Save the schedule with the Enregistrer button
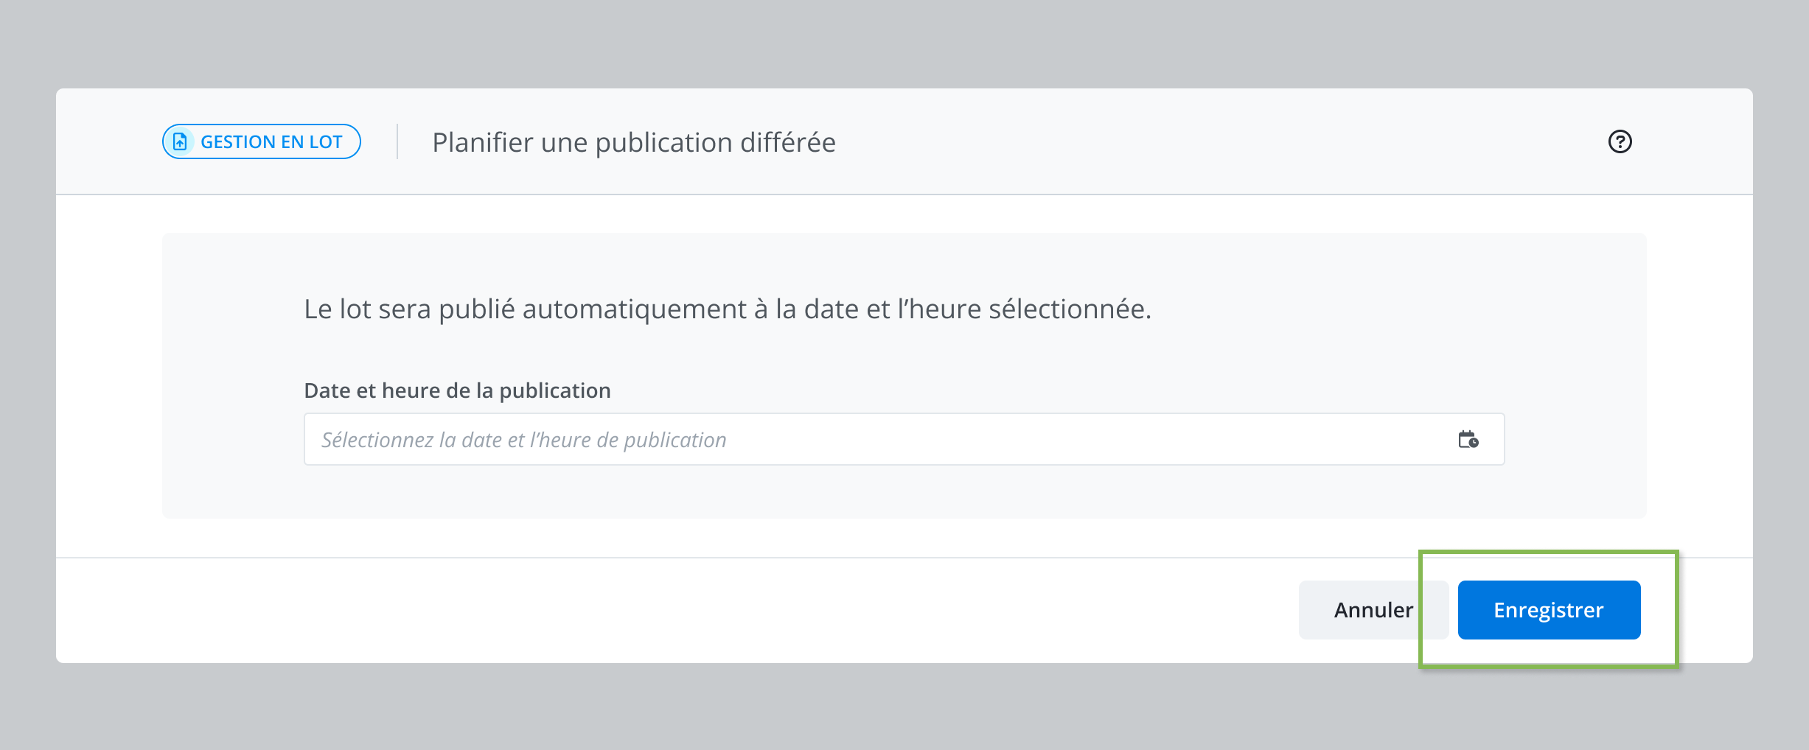This screenshot has width=1809, height=750. pyautogui.click(x=1549, y=610)
